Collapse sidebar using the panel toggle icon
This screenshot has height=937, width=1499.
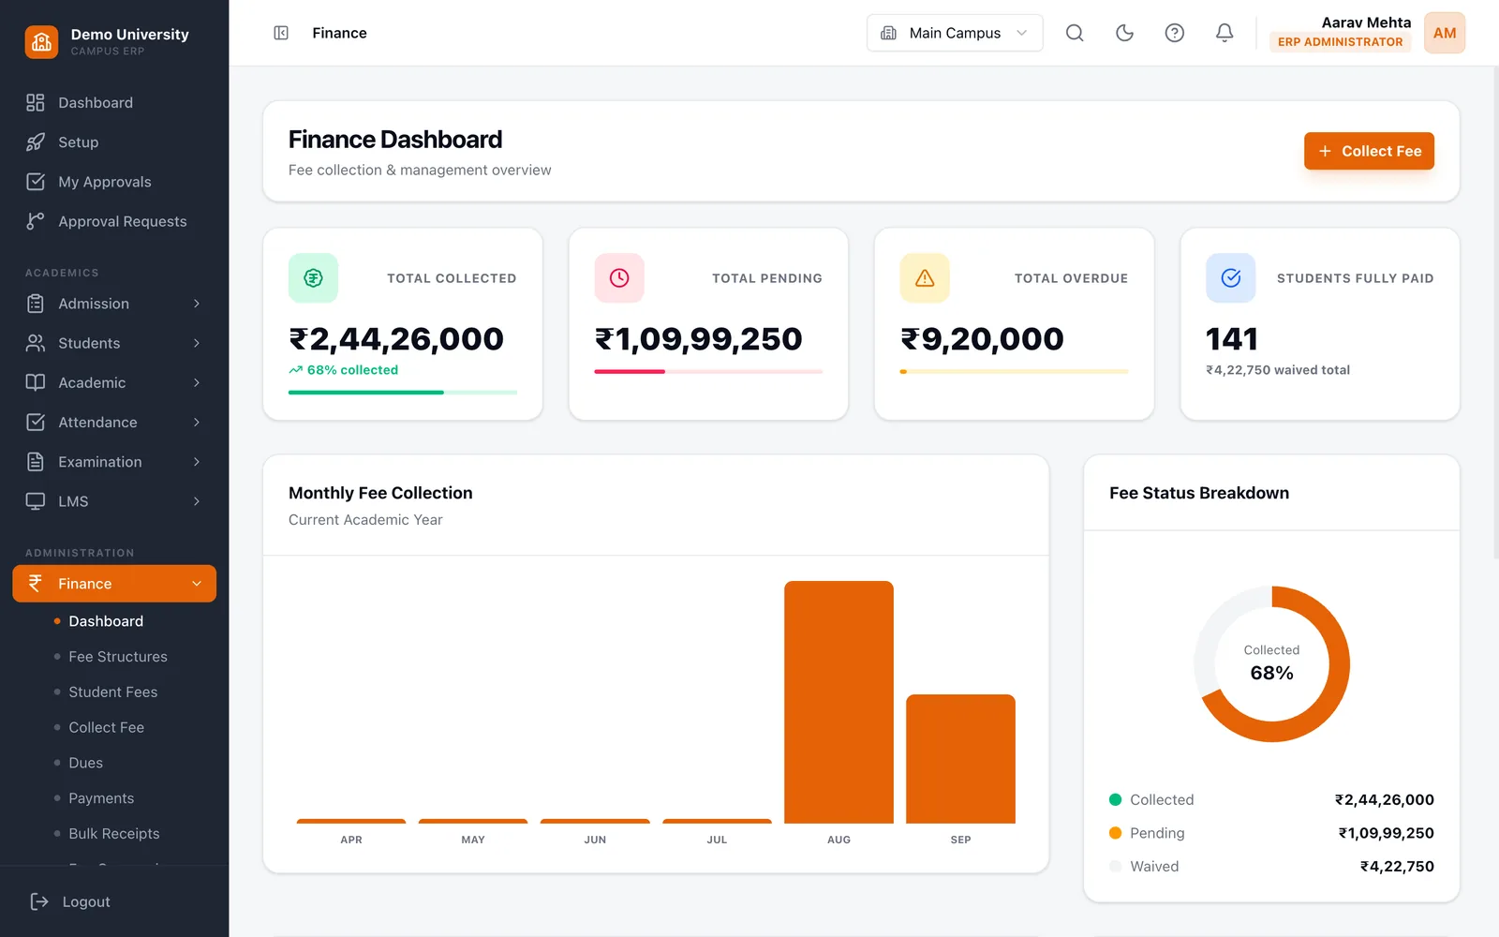click(281, 33)
